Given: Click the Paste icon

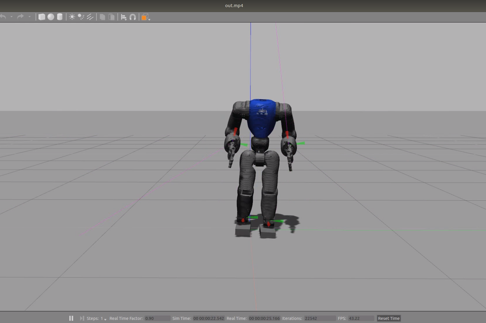Looking at the screenshot, I should point(111,17).
